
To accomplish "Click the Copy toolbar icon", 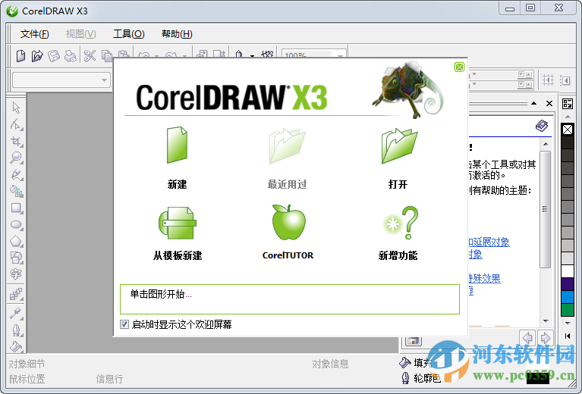I will pos(107,56).
